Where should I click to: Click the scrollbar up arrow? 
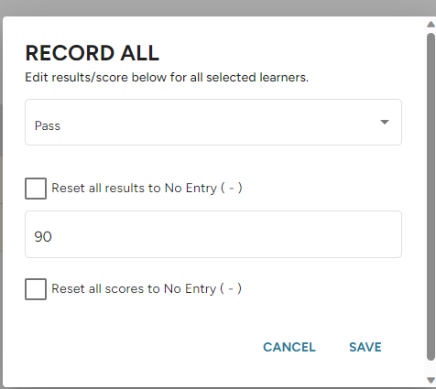coord(431,25)
